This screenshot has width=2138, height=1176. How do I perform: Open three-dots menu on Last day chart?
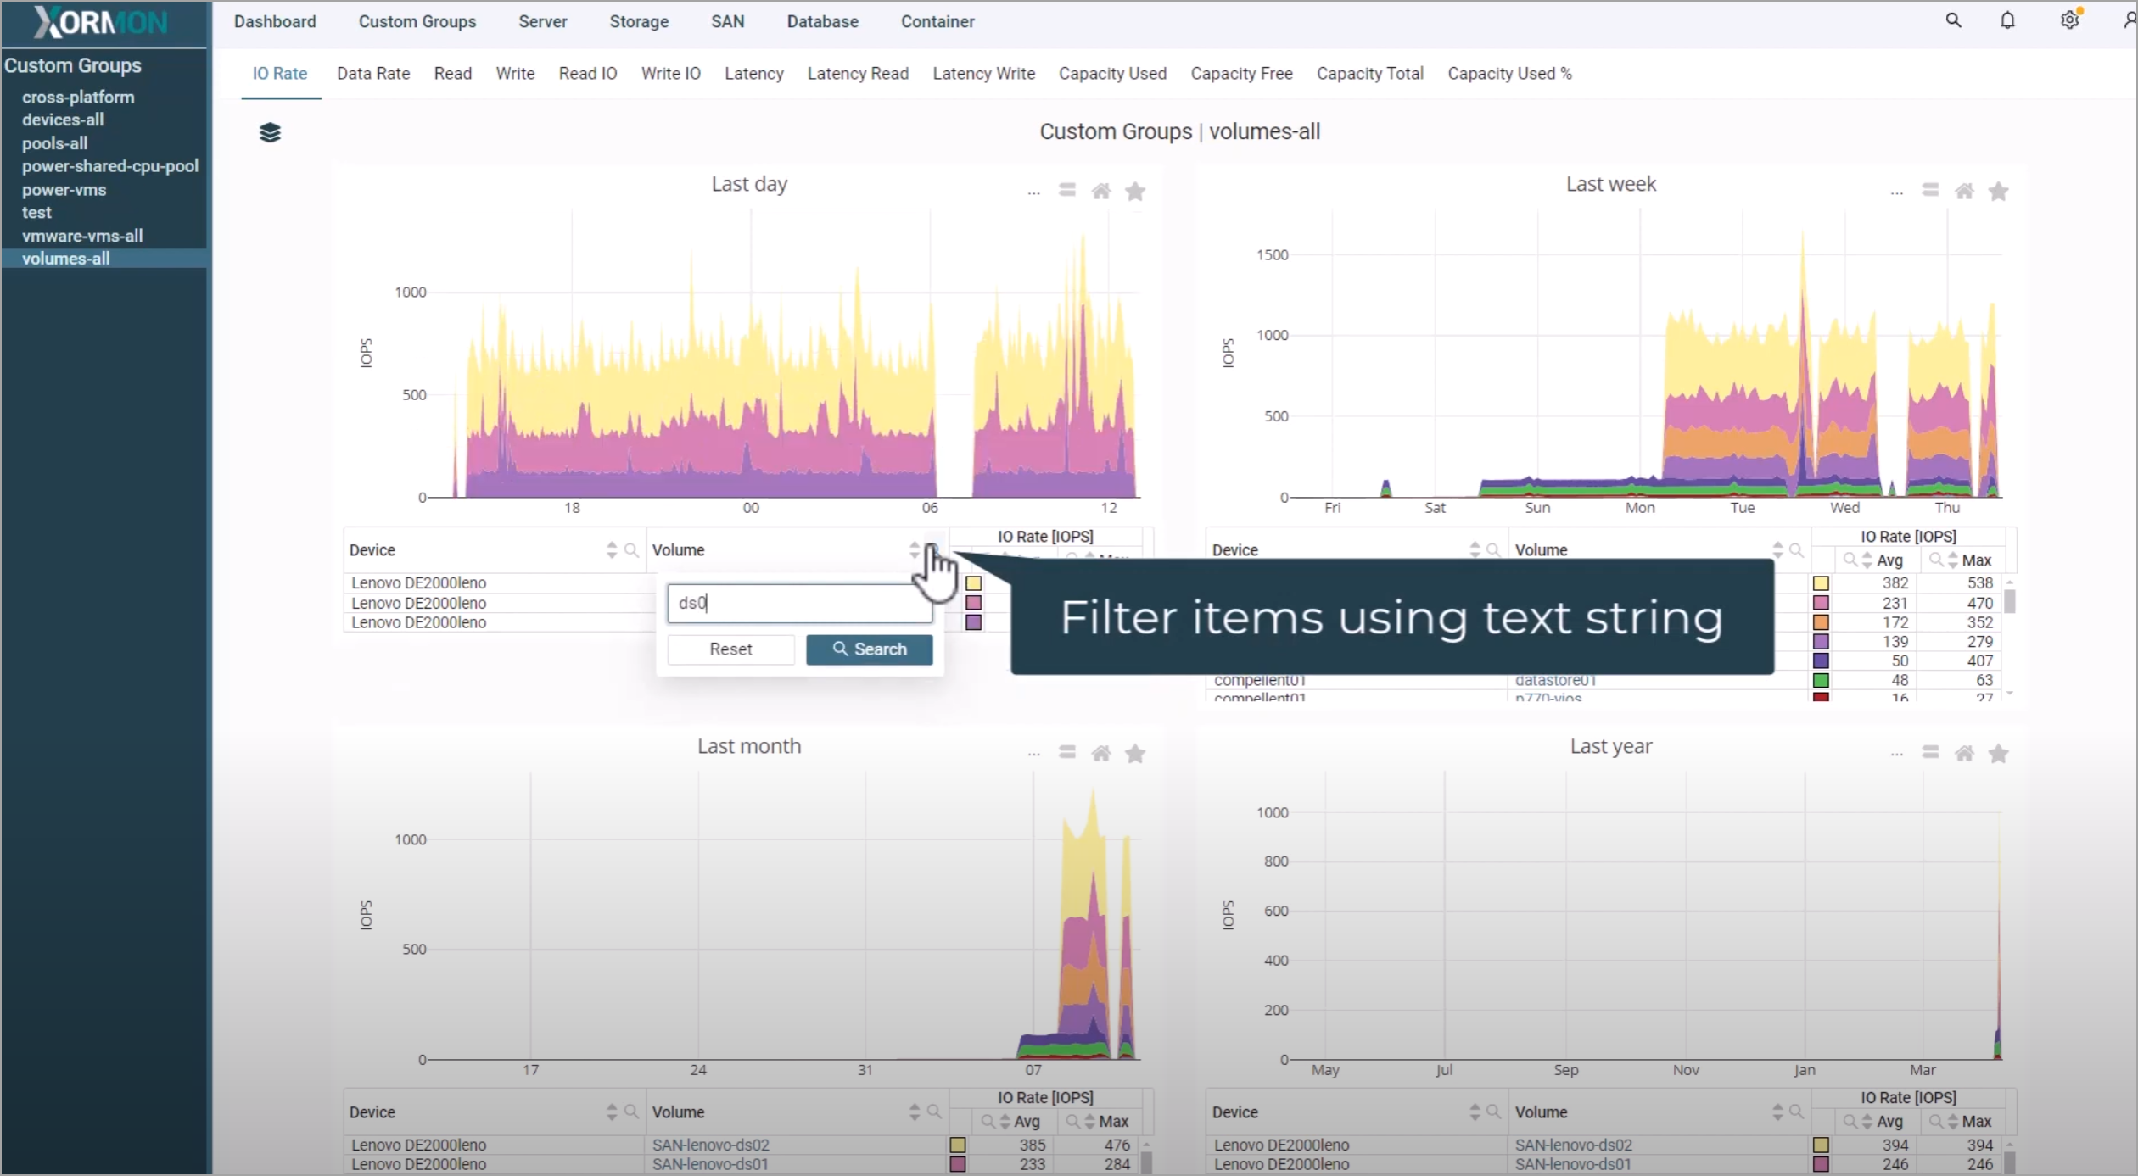pos(1033,192)
